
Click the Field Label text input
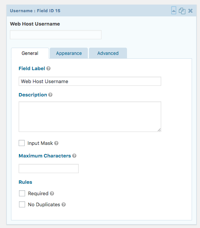(90, 81)
